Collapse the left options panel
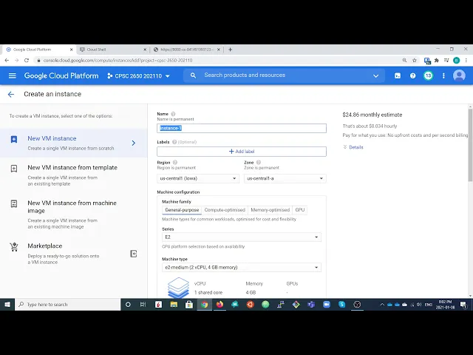This screenshot has height=355, width=473. click(134, 254)
